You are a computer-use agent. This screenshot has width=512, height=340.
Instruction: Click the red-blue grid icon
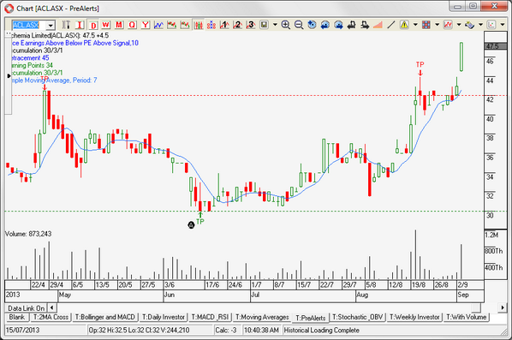[x=426, y=25]
